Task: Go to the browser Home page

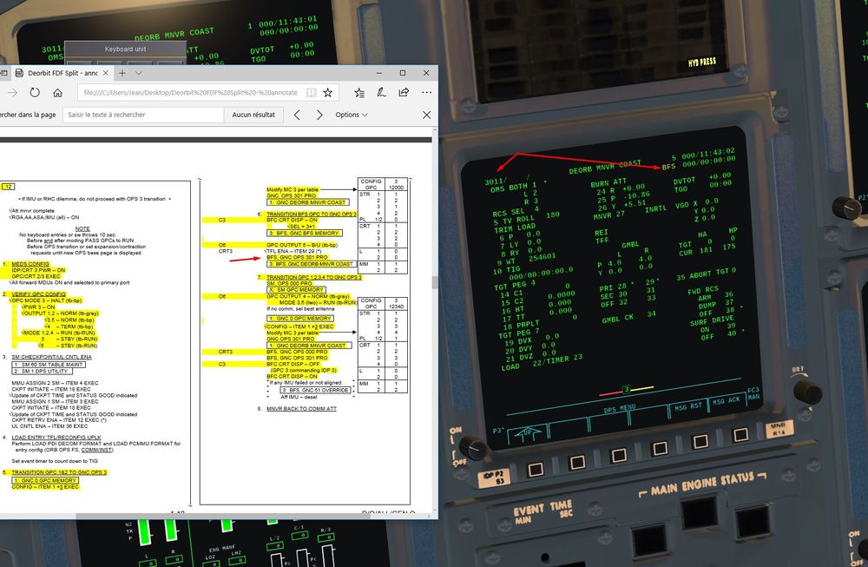Action: pos(57,92)
